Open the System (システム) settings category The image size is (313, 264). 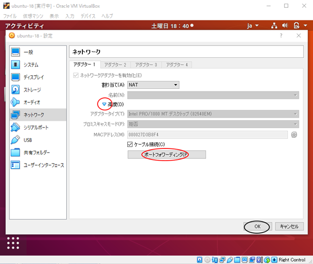[x=38, y=65]
